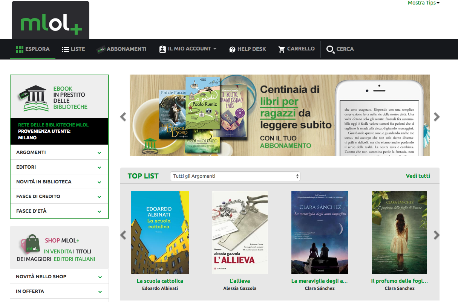Go to next banner slide
The image size is (458, 302).
click(x=437, y=117)
